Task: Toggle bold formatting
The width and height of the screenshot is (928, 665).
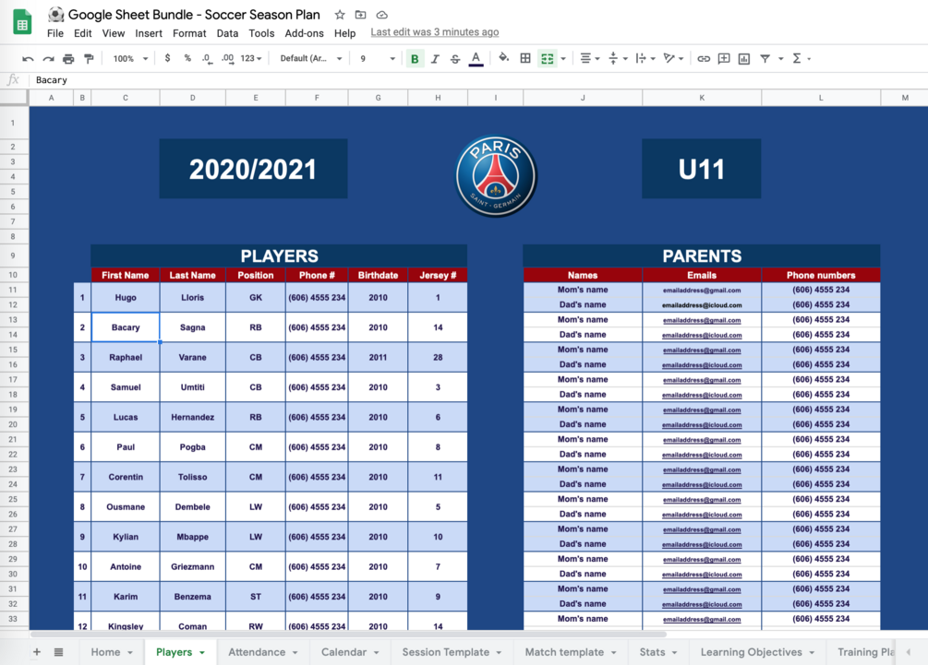Action: click(415, 58)
